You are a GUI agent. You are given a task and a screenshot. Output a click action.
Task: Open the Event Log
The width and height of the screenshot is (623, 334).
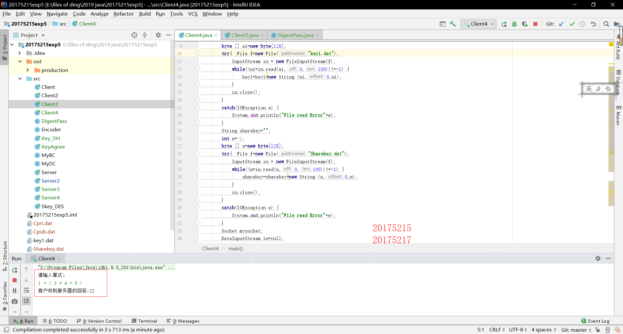tap(595, 321)
